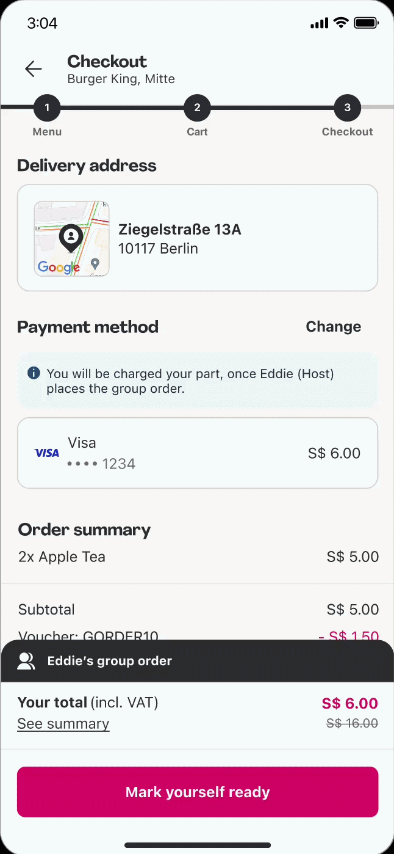Click the Google logo on the map
Screen dimensions: 394x854
[59, 267]
